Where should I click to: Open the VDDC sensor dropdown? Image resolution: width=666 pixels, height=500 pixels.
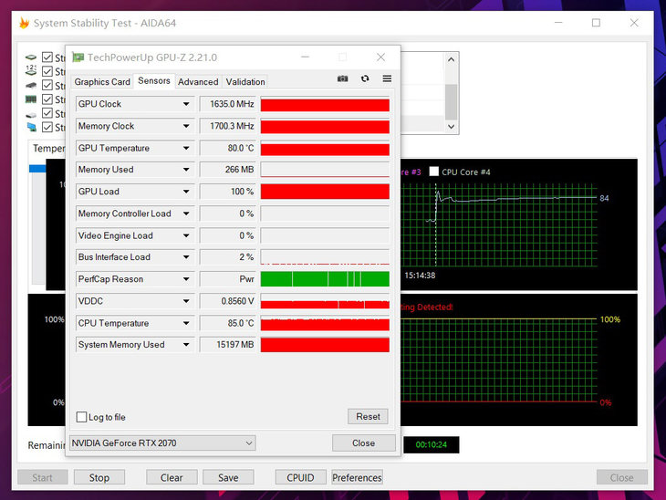186,301
